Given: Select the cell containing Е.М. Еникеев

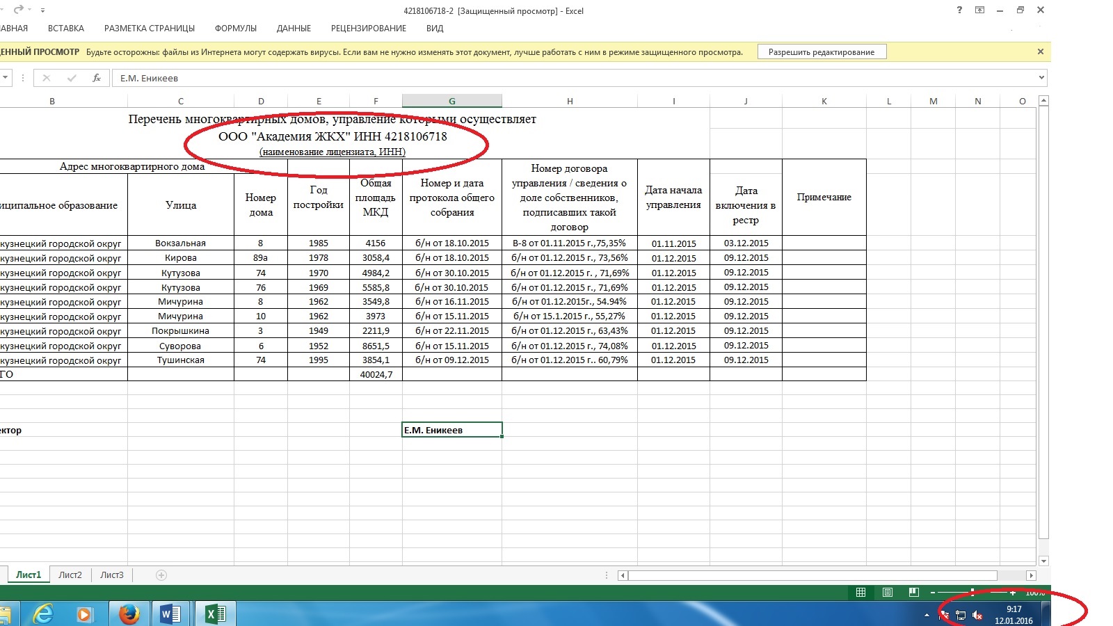Looking at the screenshot, I should (x=452, y=430).
